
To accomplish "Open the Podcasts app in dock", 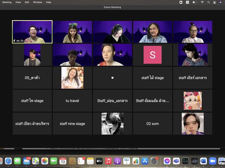I will (x=117, y=161).
